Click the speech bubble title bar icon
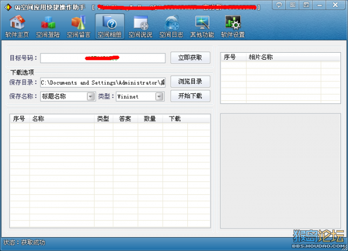Image resolution: width=348 pixels, height=251 pixels. point(279,5)
